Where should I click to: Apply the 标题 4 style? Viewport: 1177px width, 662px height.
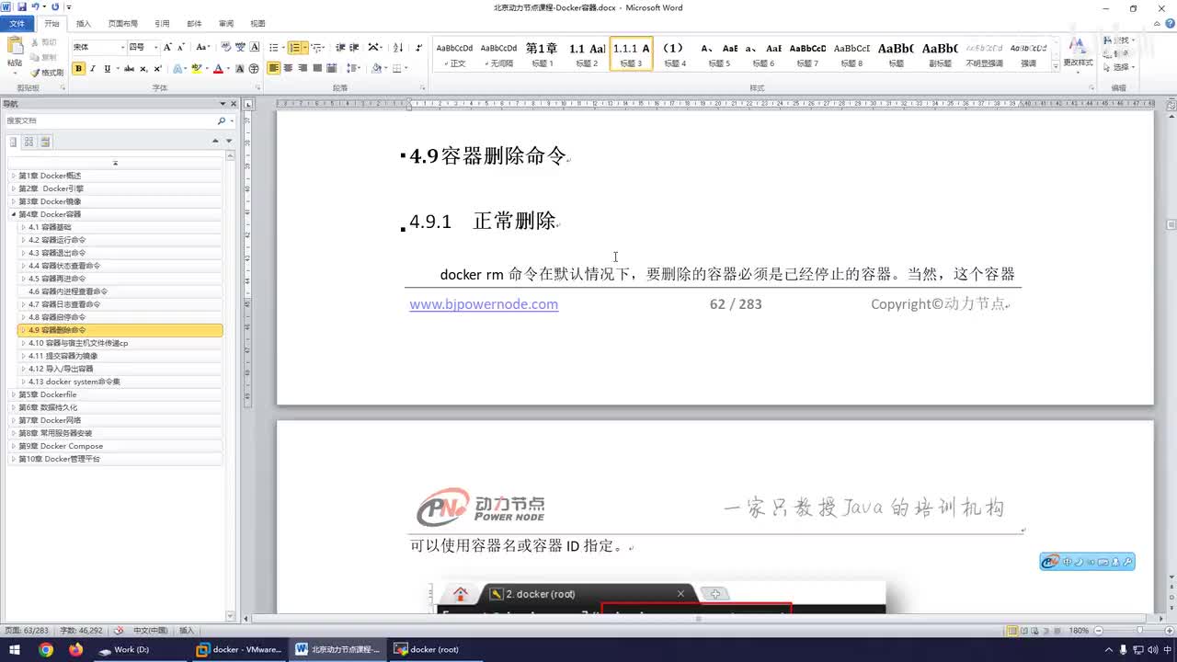pos(674,54)
